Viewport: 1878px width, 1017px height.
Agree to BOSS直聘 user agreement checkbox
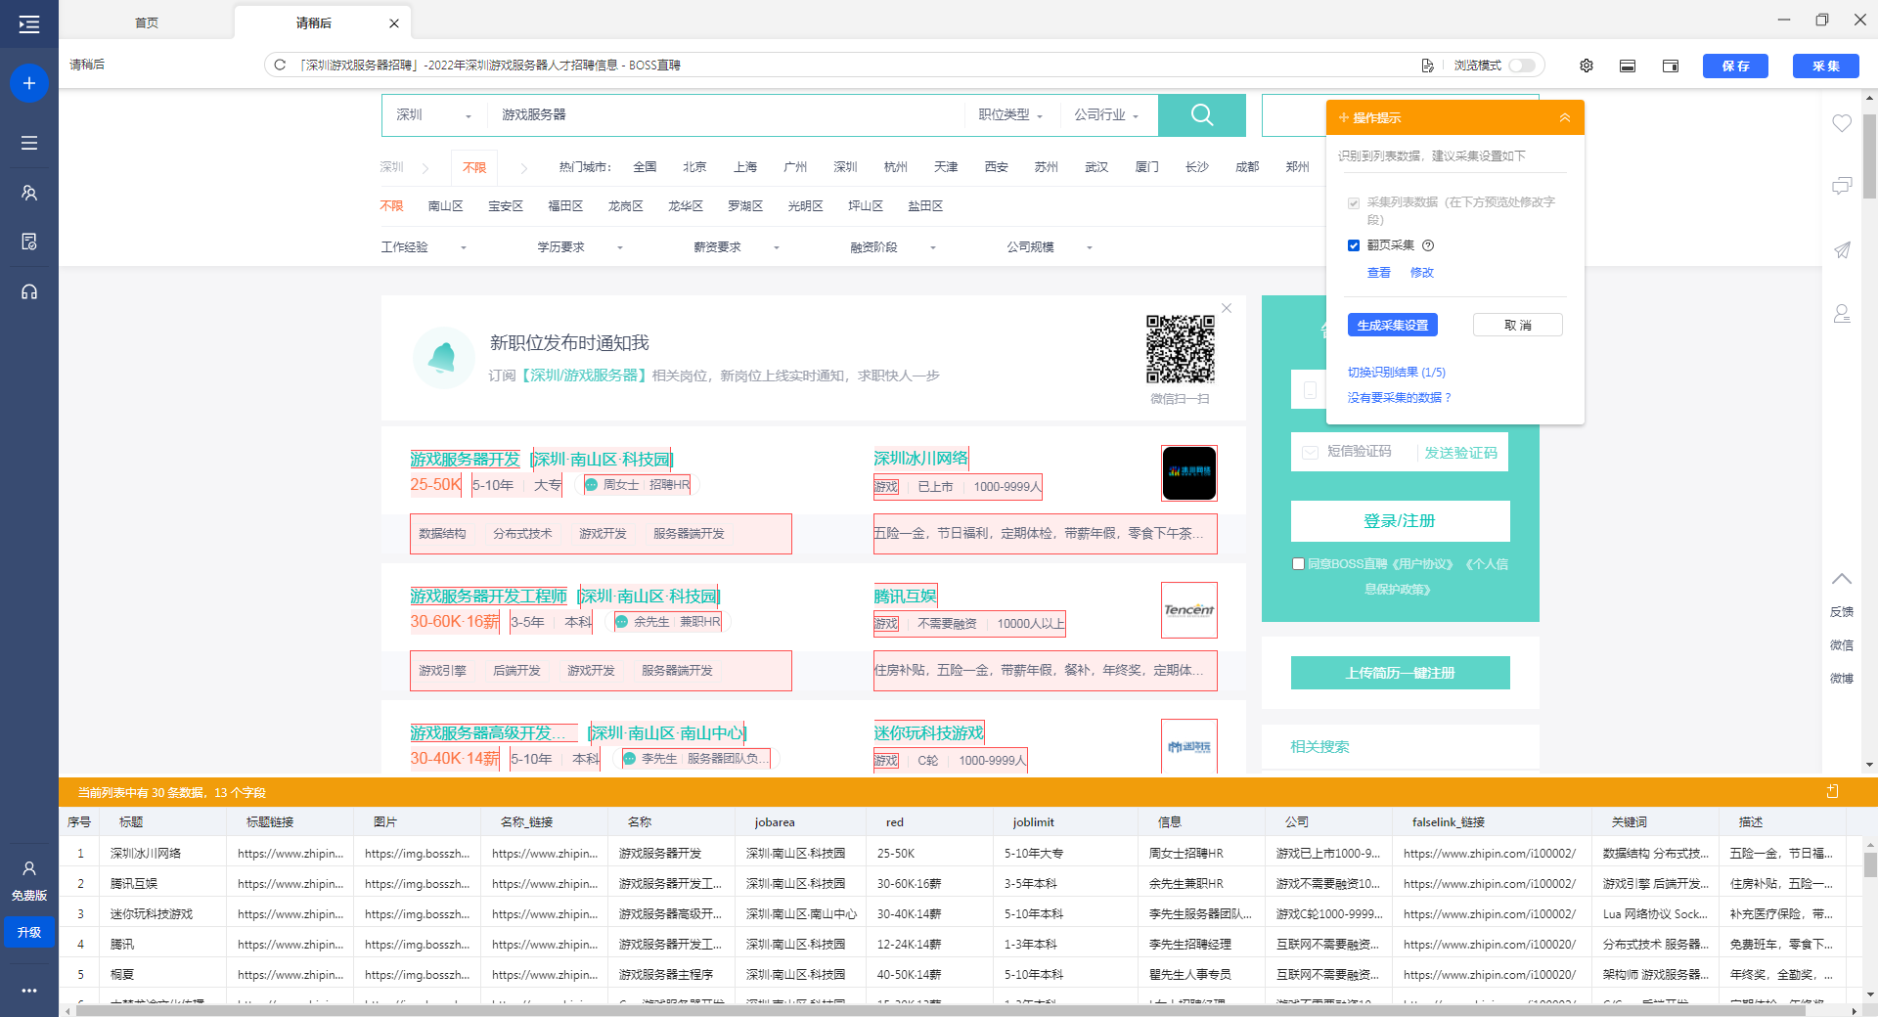[1298, 564]
